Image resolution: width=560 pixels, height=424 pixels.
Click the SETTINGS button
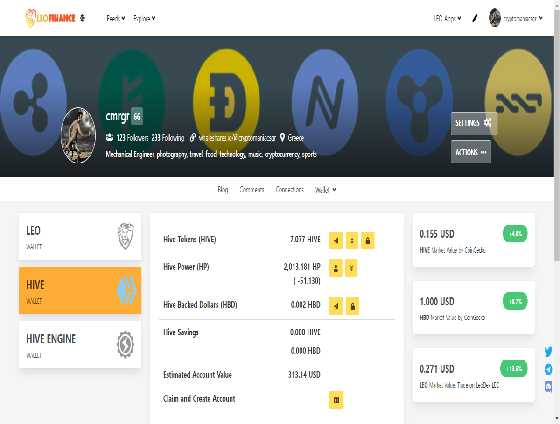click(x=474, y=123)
